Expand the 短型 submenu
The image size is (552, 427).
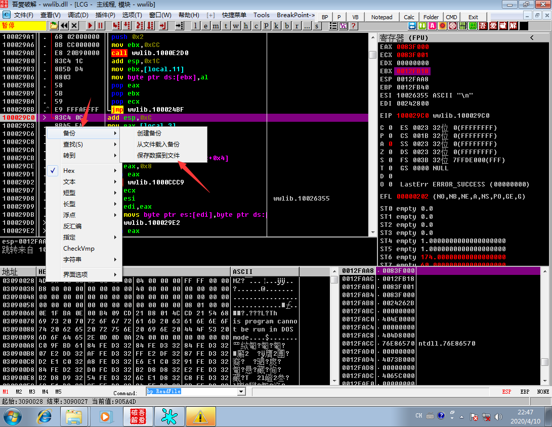pyautogui.click(x=84, y=193)
